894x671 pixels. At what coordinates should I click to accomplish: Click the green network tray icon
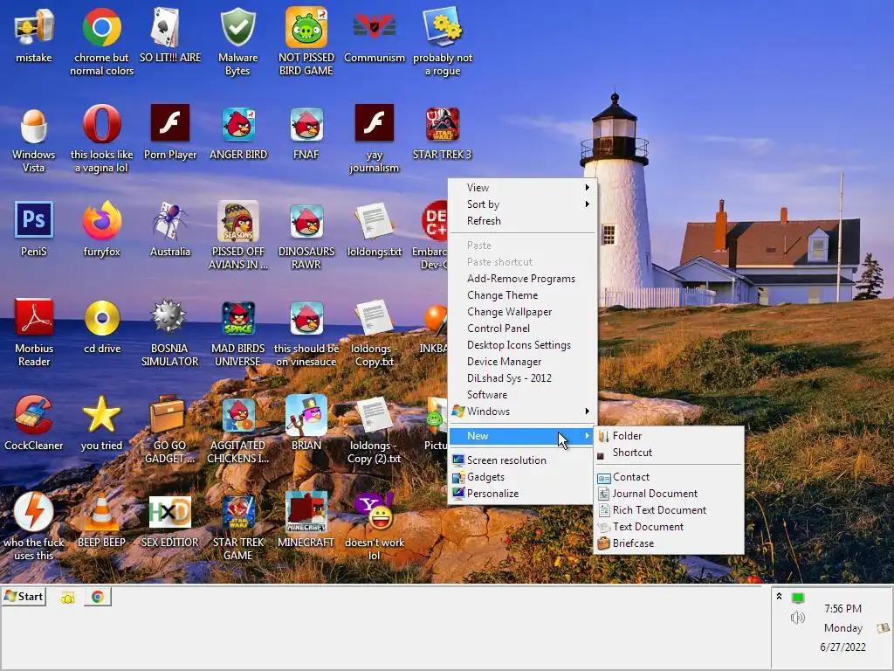tap(798, 598)
